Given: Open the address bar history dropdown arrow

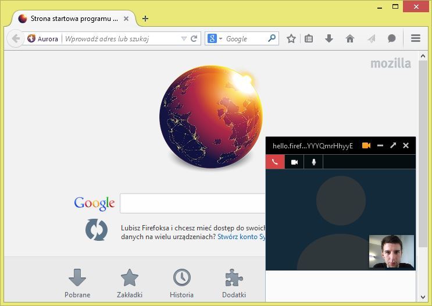Looking at the screenshot, I should 184,39.
